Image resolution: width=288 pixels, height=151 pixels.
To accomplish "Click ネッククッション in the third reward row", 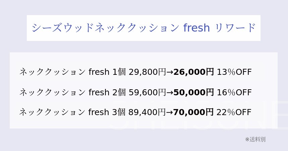I will click(x=52, y=112).
